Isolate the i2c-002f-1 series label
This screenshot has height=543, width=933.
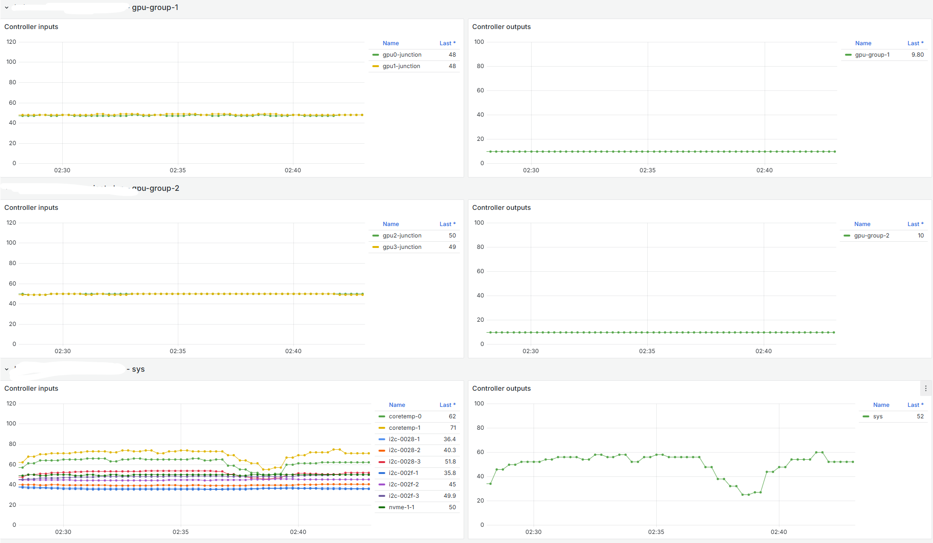point(403,473)
